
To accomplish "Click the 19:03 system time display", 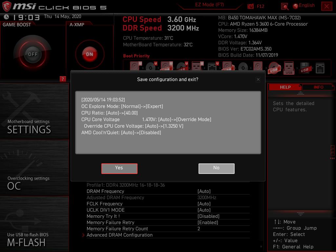I will click(26, 17).
